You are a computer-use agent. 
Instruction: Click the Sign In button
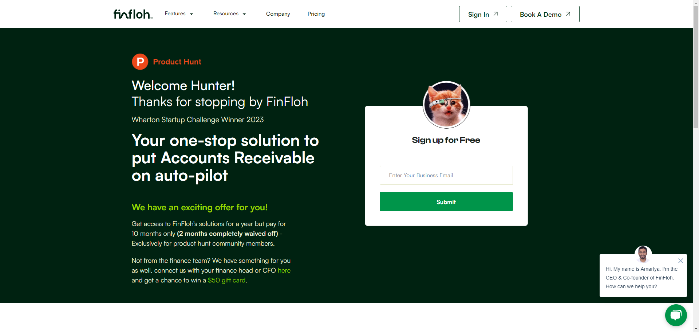(483, 14)
